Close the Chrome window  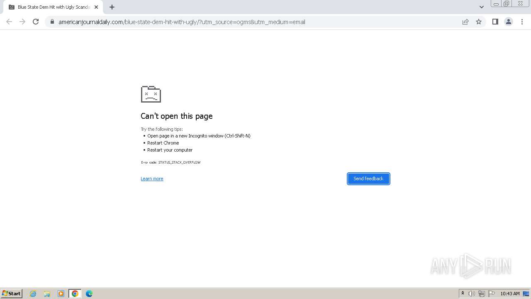521,4
